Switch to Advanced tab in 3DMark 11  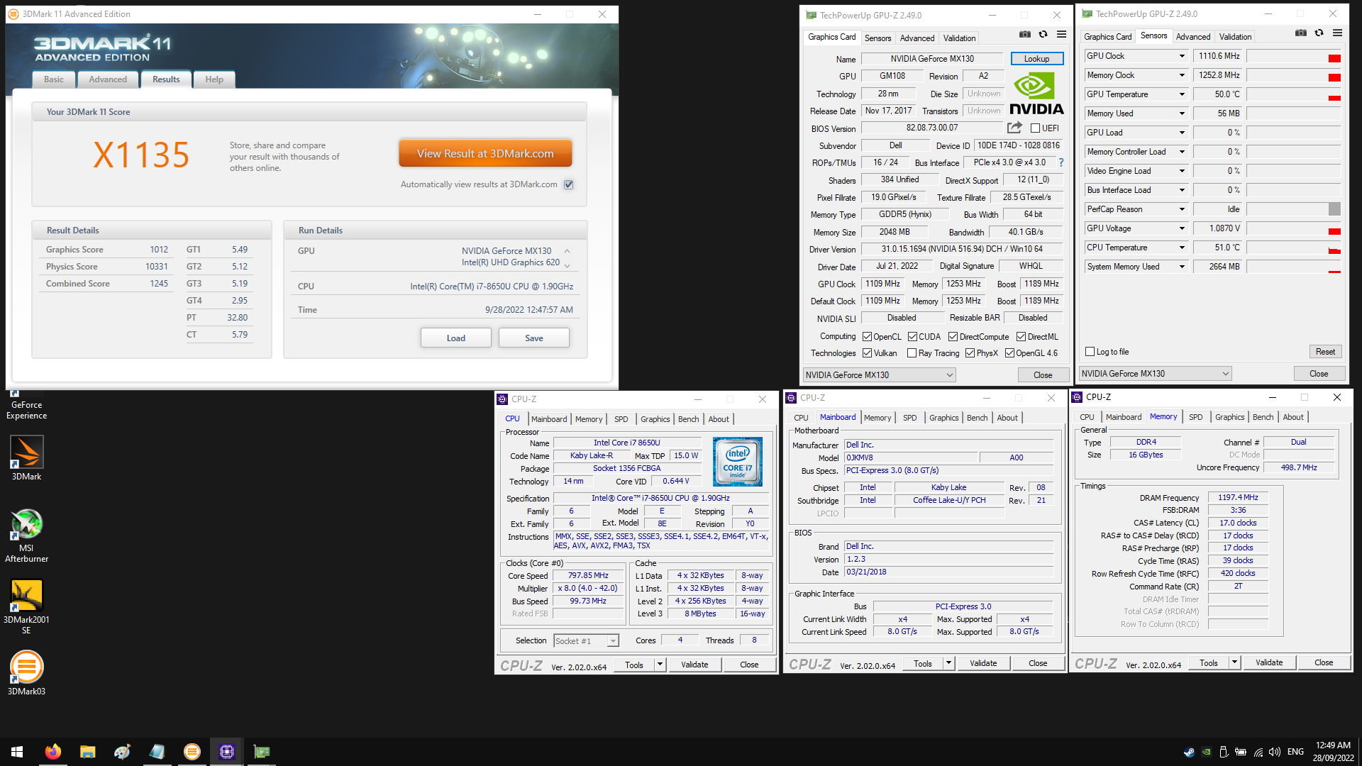108,79
